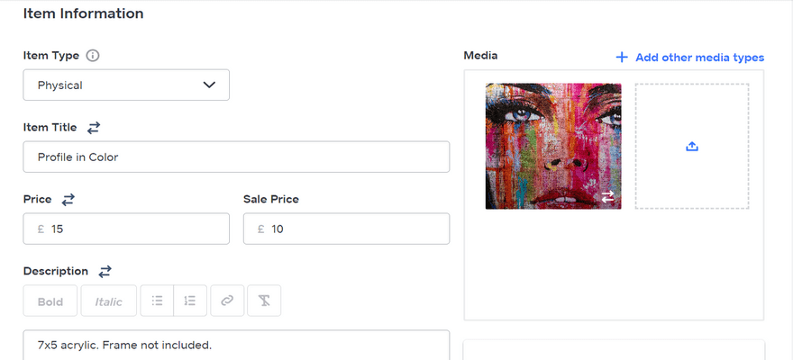The width and height of the screenshot is (793, 360).
Task: Click the swap icon on the painting image
Action: coord(608,196)
